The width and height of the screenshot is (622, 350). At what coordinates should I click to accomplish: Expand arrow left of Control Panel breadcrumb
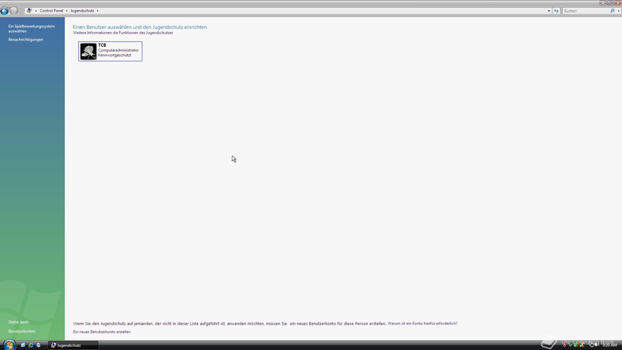coord(36,11)
